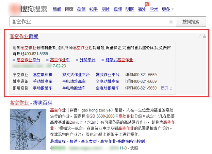
Task: Open the 臂架式高空作业 sublink
Action: coord(119,60)
